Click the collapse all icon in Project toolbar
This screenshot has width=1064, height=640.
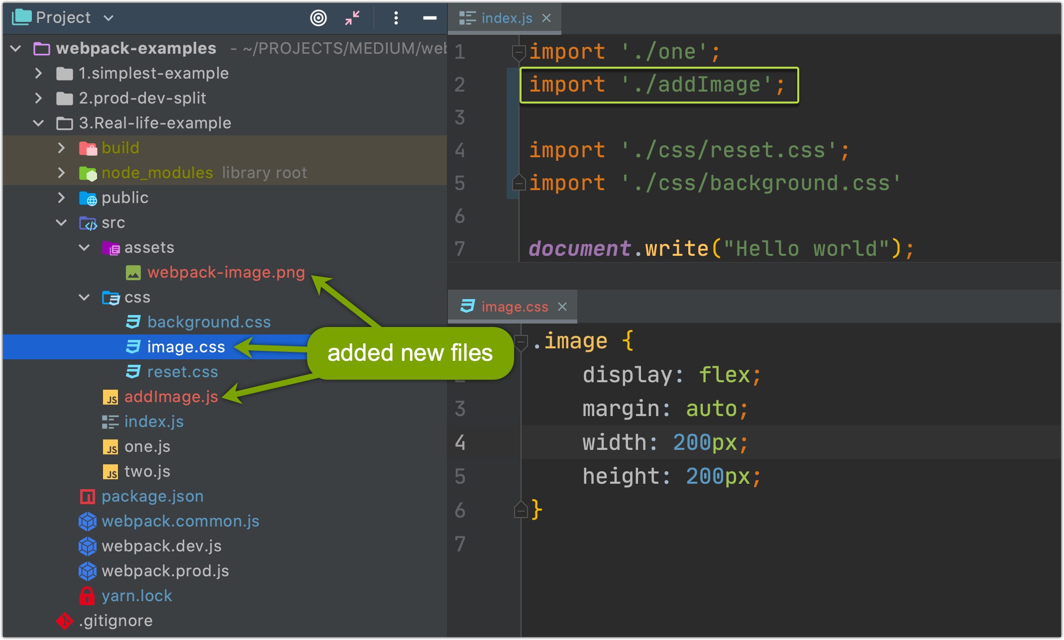(x=352, y=18)
